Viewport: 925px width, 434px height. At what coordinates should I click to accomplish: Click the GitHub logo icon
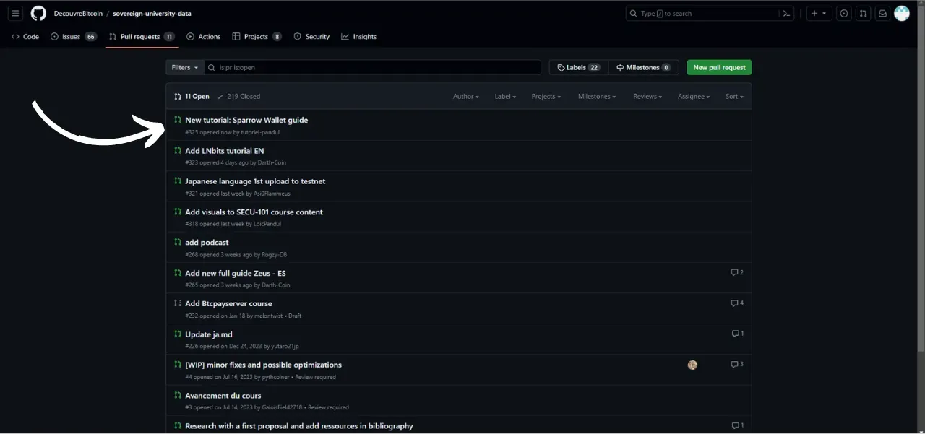(x=38, y=13)
